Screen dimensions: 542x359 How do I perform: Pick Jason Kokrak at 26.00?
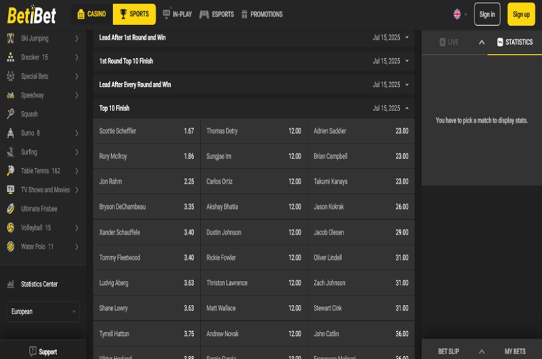(361, 206)
